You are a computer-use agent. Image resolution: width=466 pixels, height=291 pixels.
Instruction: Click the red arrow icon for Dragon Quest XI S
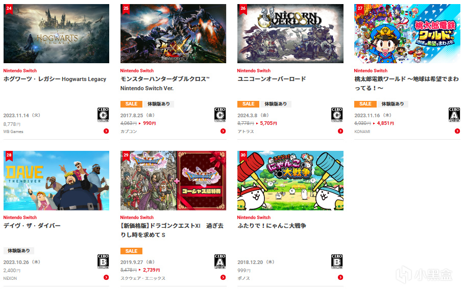click(223, 277)
